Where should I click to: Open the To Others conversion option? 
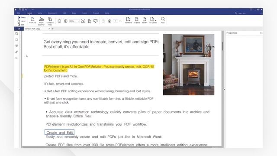click(153, 20)
